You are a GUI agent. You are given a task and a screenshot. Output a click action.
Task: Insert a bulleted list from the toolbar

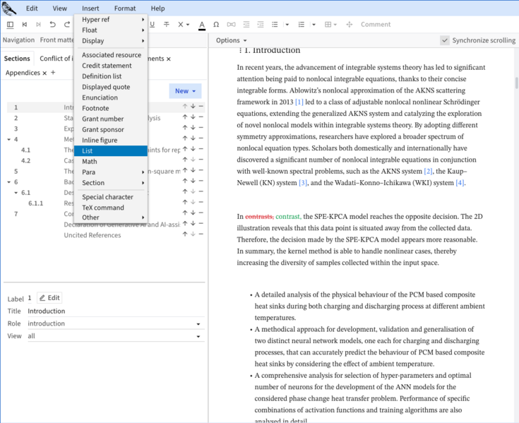[275, 25]
